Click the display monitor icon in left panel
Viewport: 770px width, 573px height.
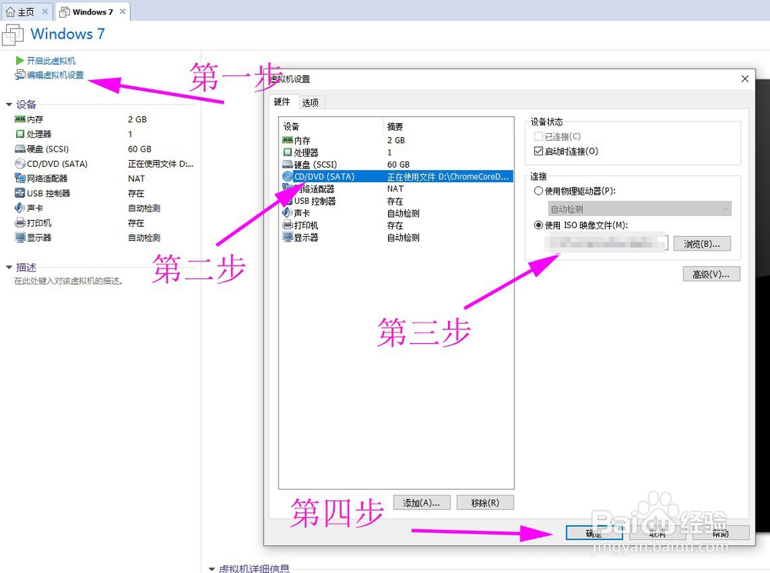pyautogui.click(x=20, y=238)
